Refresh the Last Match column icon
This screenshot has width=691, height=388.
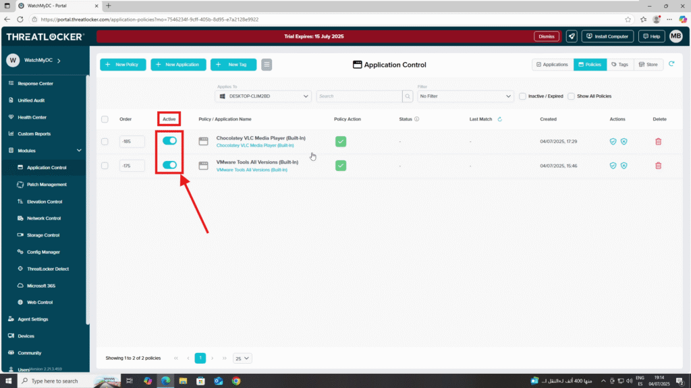click(x=500, y=119)
